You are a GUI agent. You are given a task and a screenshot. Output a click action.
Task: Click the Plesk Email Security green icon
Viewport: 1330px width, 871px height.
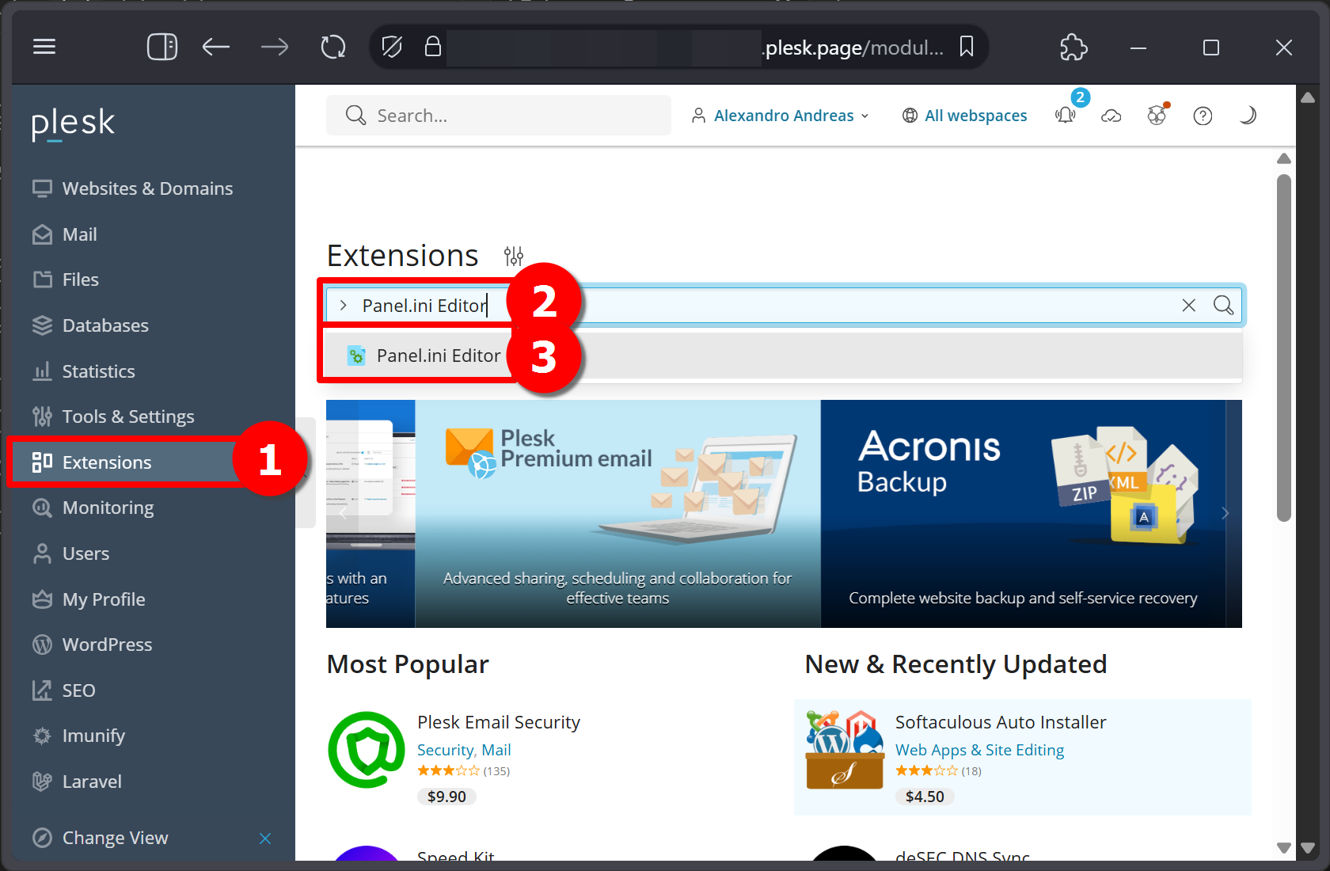point(367,750)
